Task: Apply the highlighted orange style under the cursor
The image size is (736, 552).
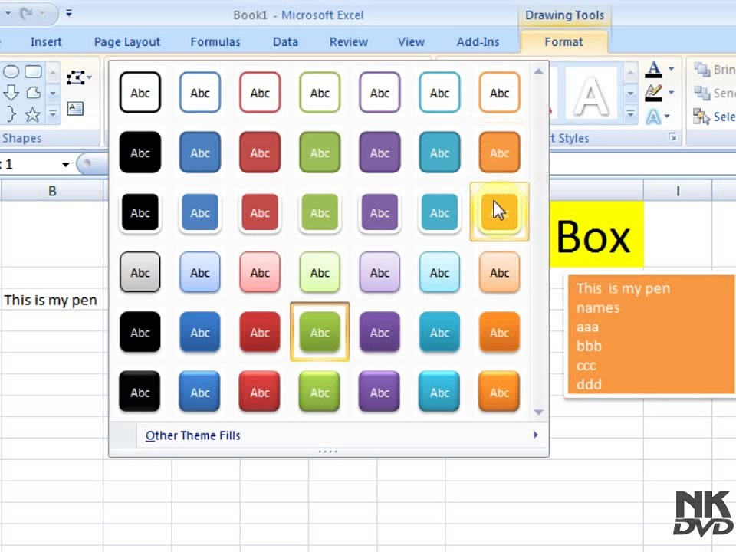Action: tap(499, 212)
